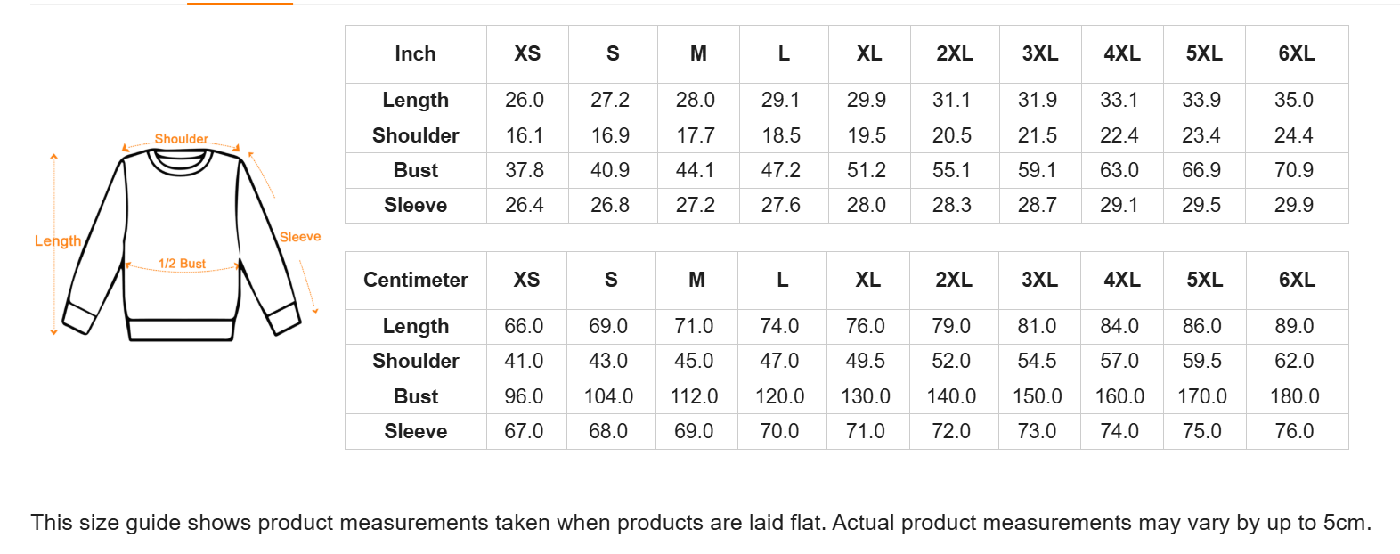Click the orange Sleeve label on diagram

pos(300,237)
